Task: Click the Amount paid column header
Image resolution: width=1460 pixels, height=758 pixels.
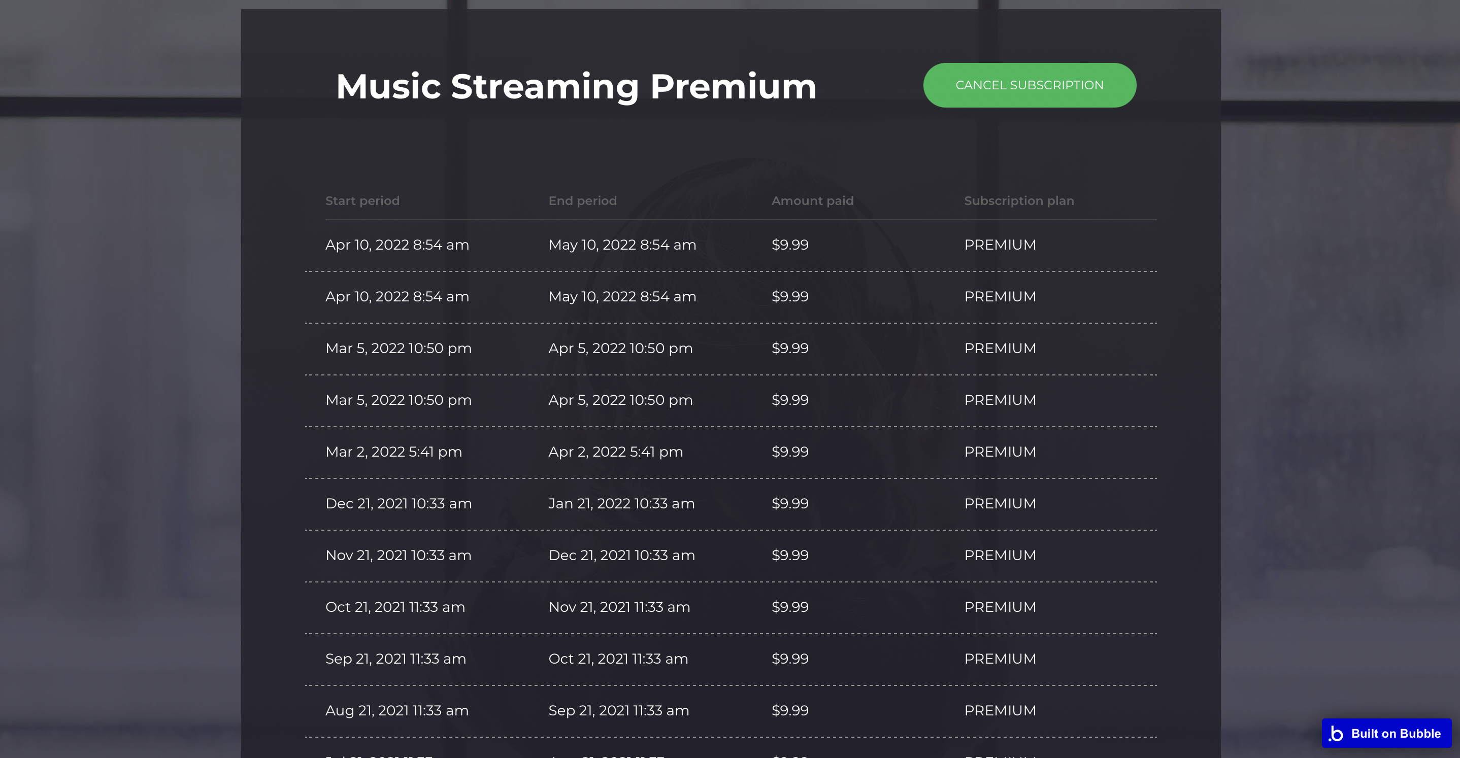Action: click(812, 200)
